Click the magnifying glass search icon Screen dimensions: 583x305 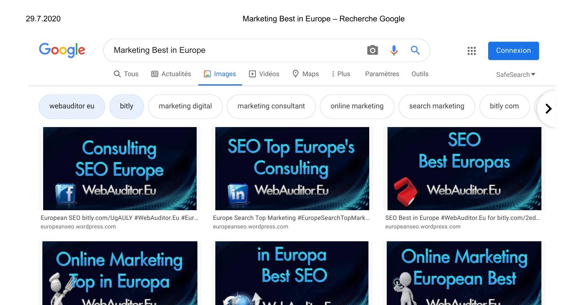[x=415, y=50]
